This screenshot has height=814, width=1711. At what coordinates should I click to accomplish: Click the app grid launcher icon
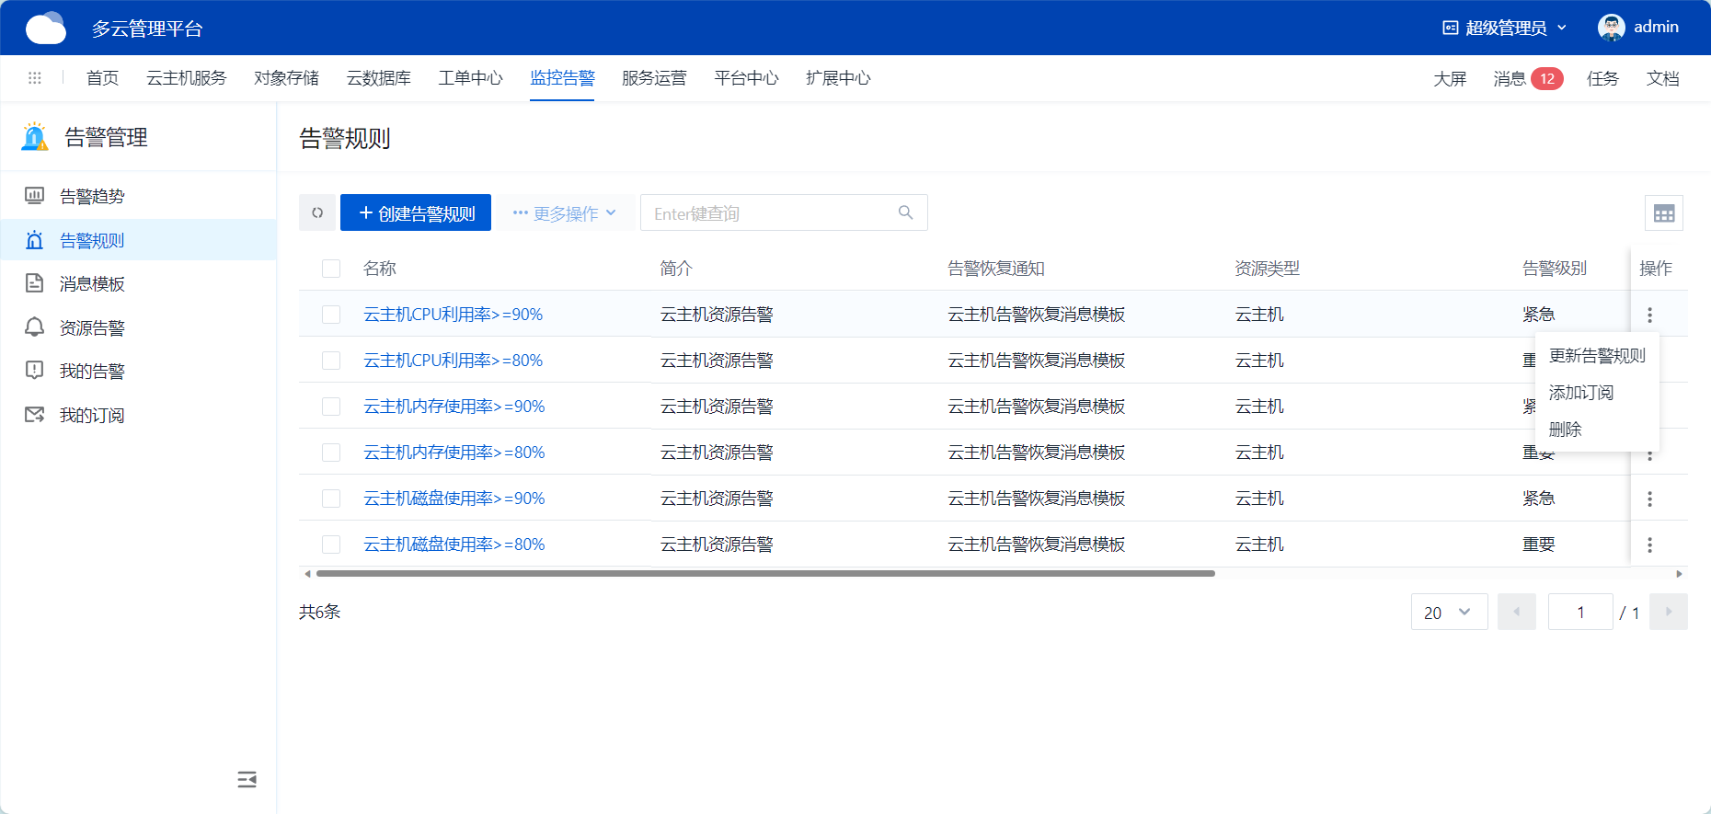point(35,78)
